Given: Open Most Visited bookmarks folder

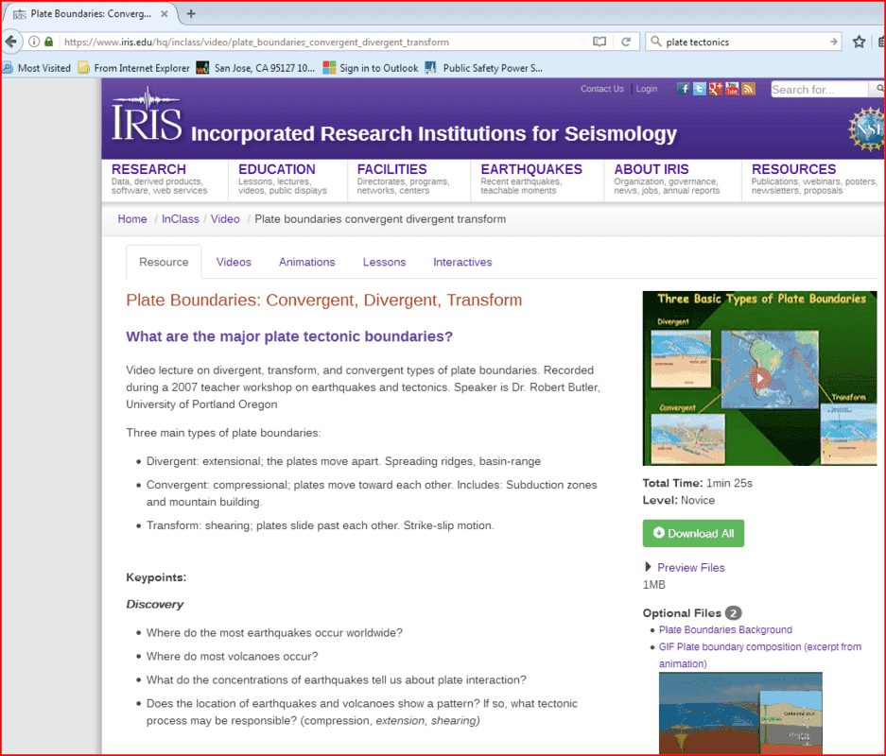Looking at the screenshot, I should tap(37, 68).
